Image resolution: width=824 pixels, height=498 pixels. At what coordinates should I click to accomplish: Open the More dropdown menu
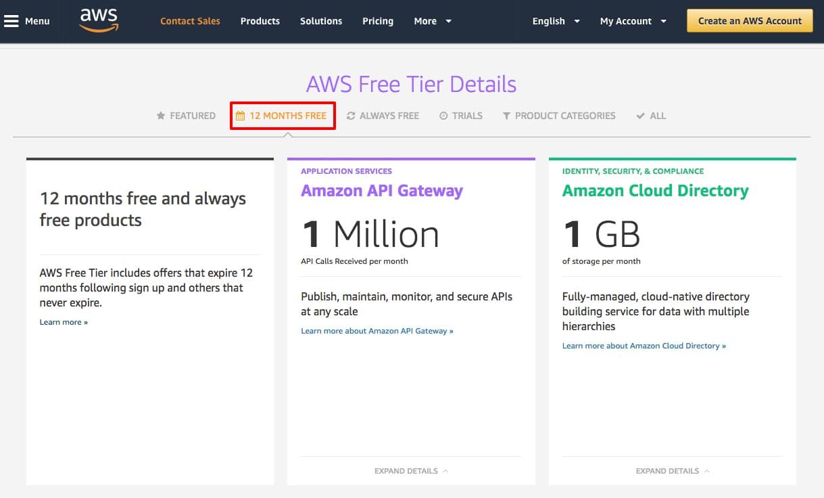tap(433, 21)
